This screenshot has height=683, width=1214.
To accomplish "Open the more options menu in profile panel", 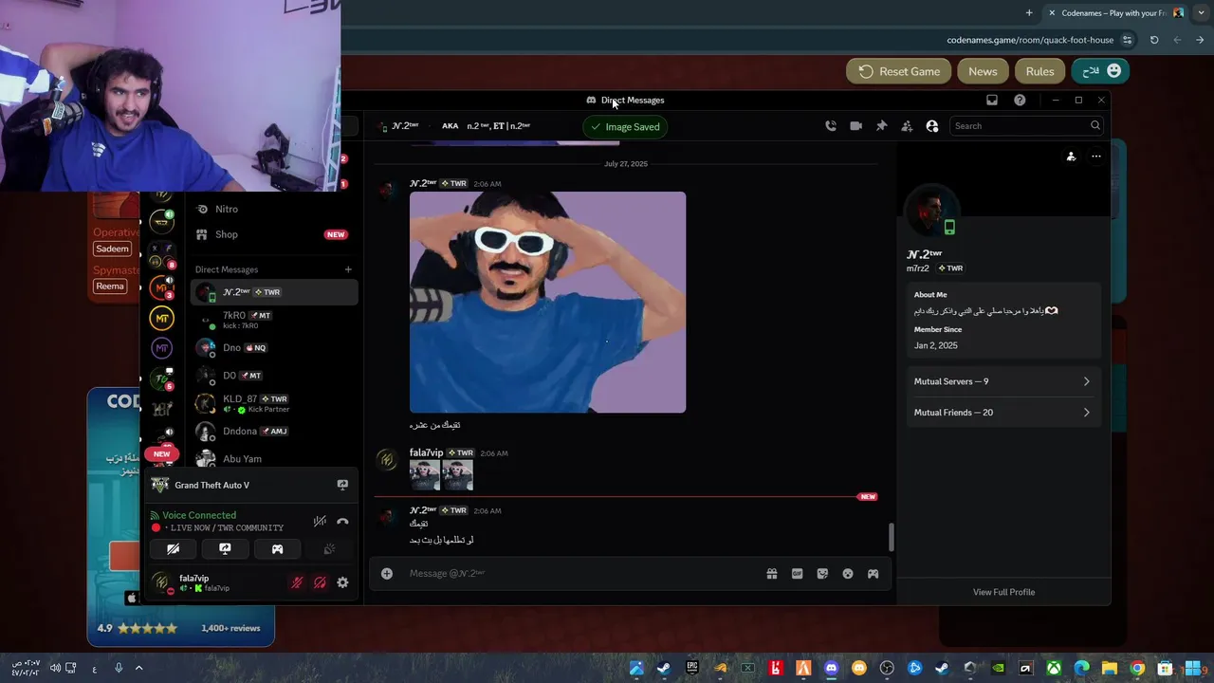I will pyautogui.click(x=1096, y=157).
